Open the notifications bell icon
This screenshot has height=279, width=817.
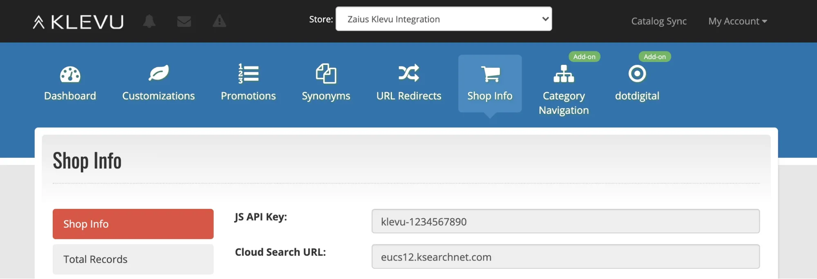pos(149,21)
